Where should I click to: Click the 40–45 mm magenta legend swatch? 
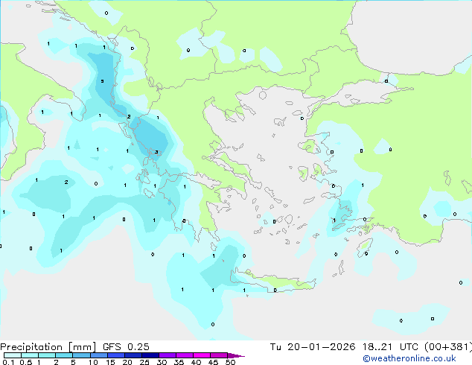point(202,355)
